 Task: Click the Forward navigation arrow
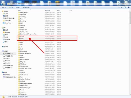click(4, 4)
